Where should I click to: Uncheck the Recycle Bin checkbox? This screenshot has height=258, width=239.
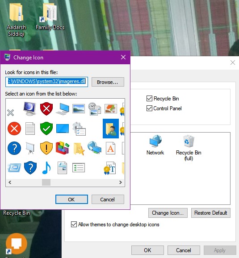149,98
